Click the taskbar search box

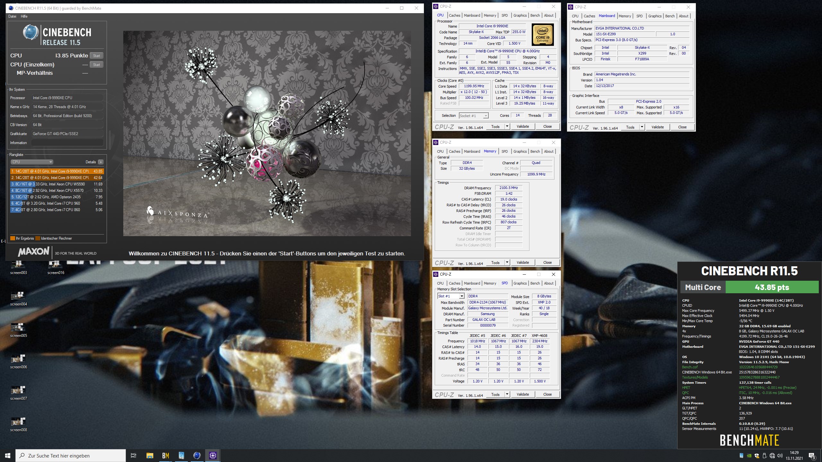[71, 456]
